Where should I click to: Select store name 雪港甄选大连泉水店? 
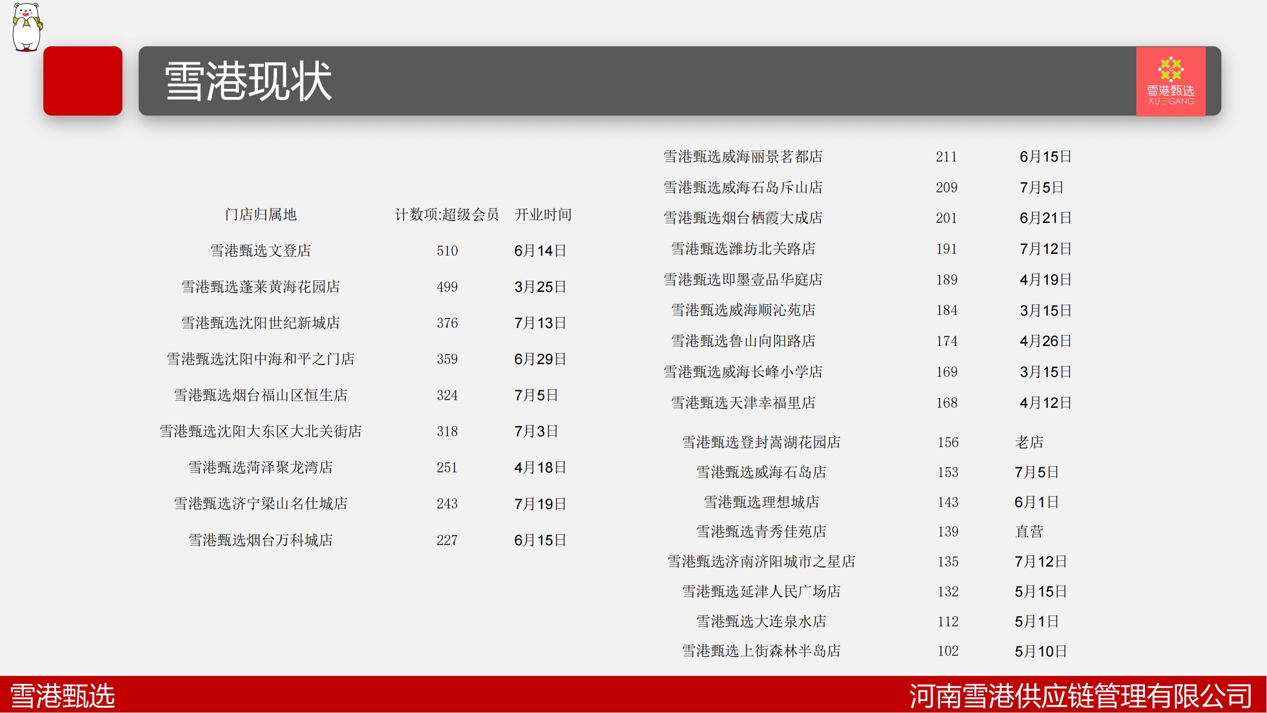762,621
